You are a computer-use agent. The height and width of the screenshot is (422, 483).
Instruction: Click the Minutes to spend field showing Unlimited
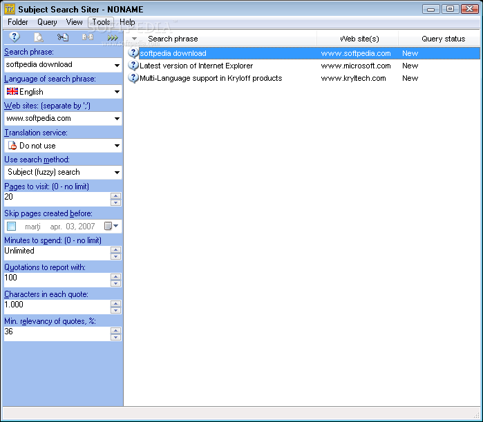[57, 253]
